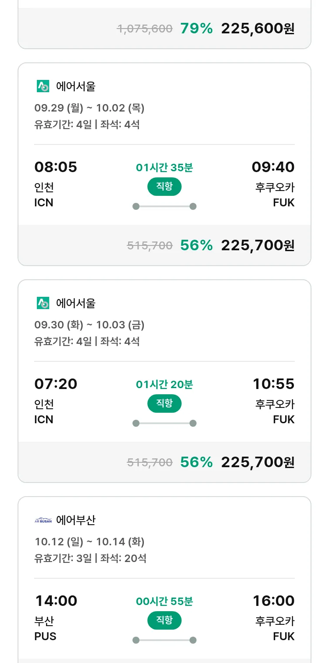Tap the 직항 badge on the 14:00 flight
Screen dimensions: 329x663
coord(164,620)
